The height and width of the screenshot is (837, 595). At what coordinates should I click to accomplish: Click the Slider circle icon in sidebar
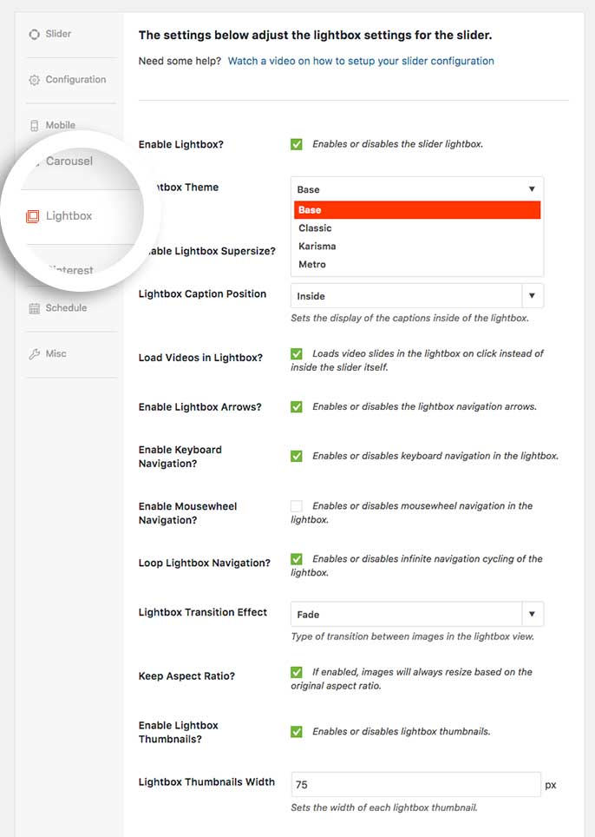pyautogui.click(x=34, y=34)
